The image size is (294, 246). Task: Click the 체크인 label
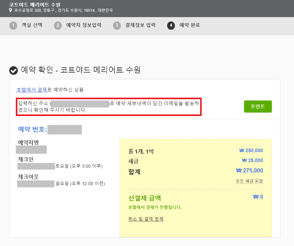point(26,159)
